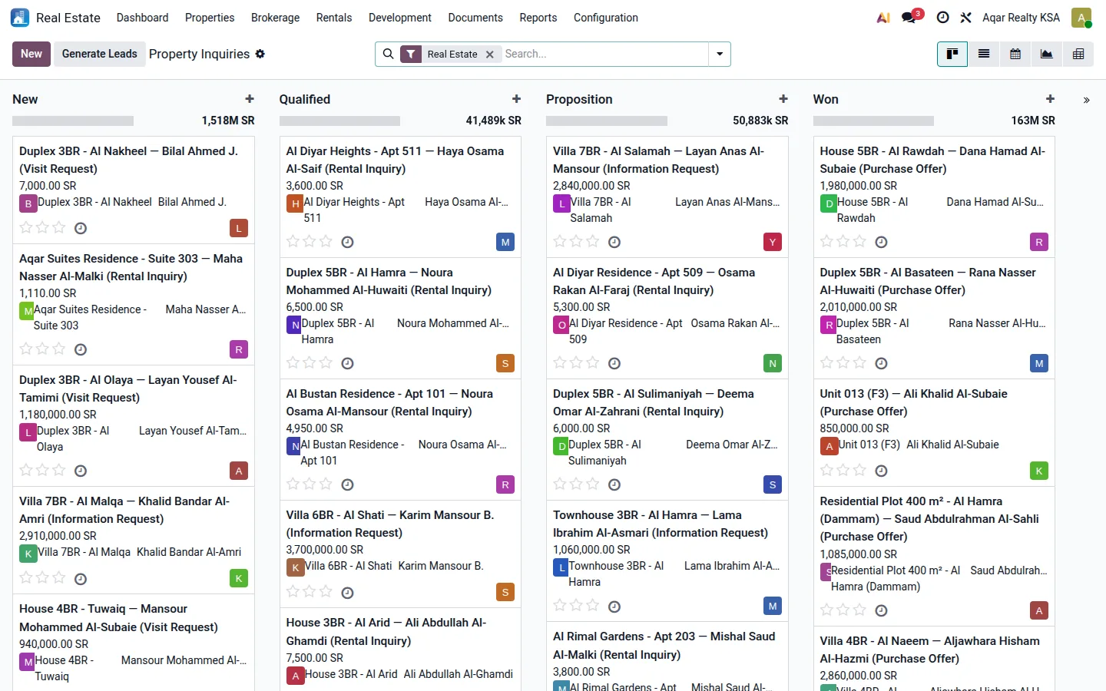Expand the search options dropdown arrow
Image resolution: width=1106 pixels, height=691 pixels.
pyautogui.click(x=720, y=54)
